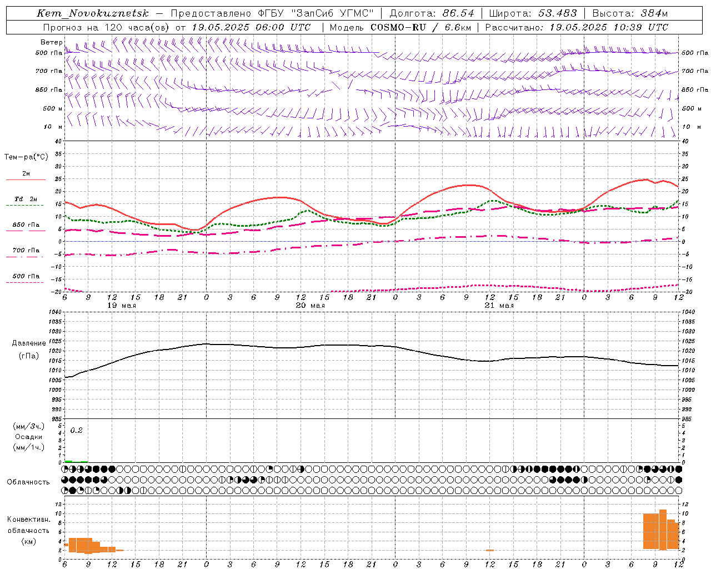Screen dimensions: 711x569
Task: Select the 'Предоставлено ФГБУ "ЗапСиб УГМС"' header text
Action: click(272, 13)
